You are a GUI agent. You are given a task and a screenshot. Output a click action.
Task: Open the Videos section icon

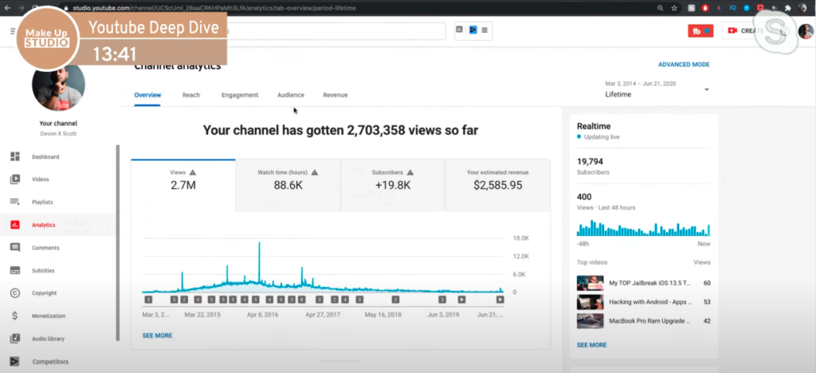point(15,179)
